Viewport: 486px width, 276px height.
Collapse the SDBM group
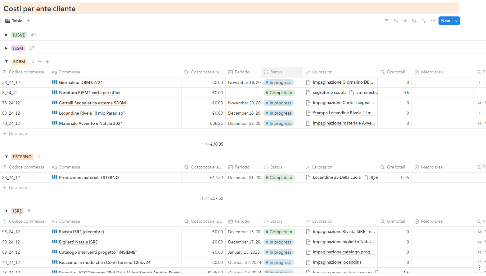[x=6, y=62]
